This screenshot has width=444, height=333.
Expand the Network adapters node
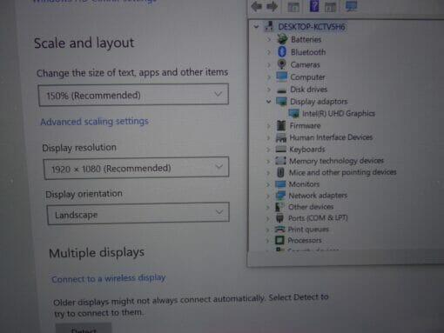[x=268, y=196]
